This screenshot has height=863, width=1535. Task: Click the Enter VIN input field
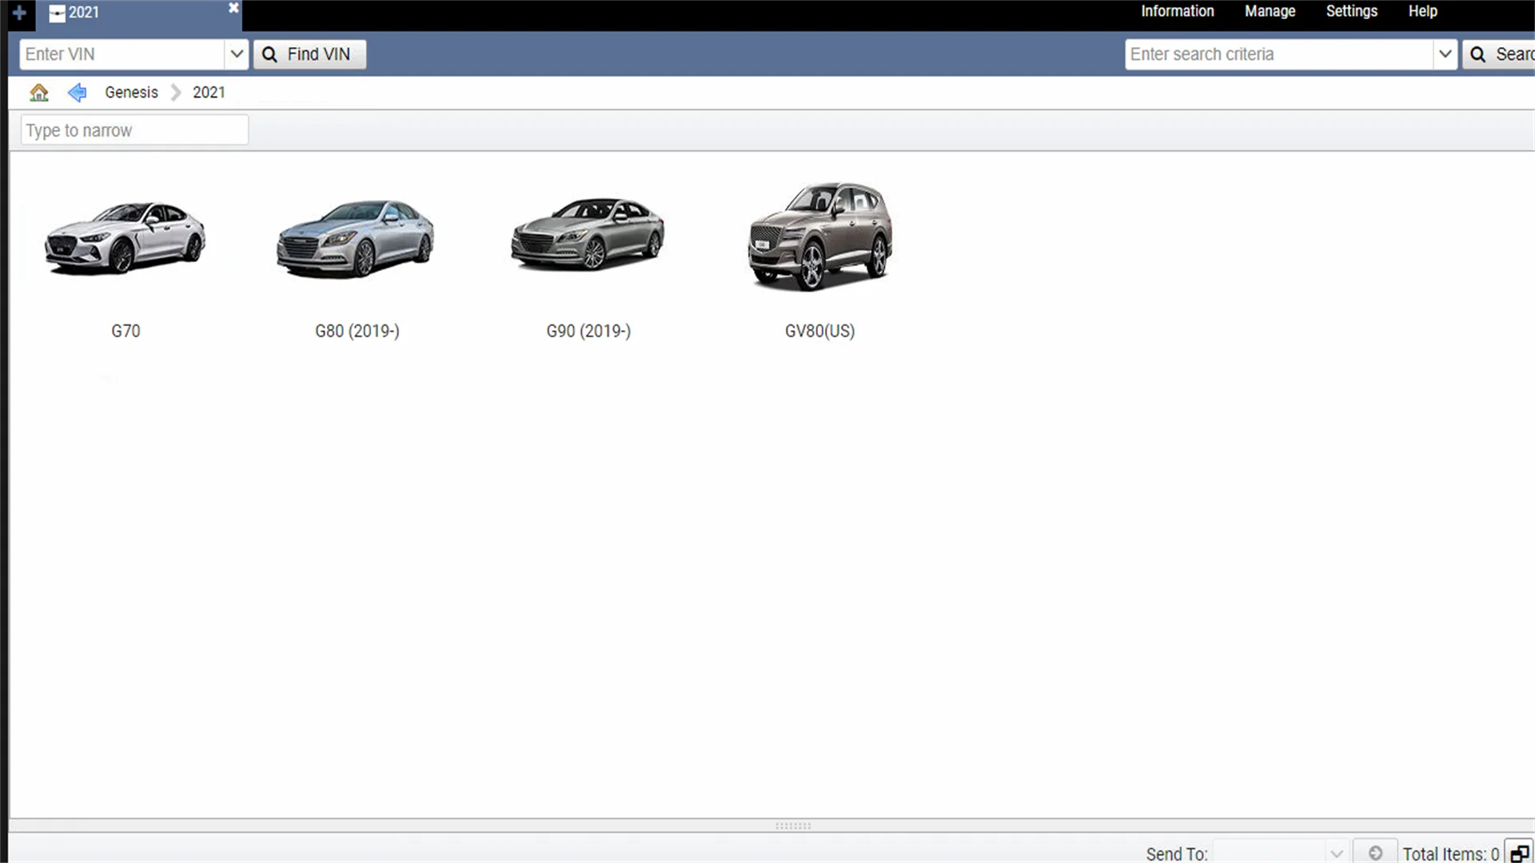pyautogui.click(x=122, y=54)
